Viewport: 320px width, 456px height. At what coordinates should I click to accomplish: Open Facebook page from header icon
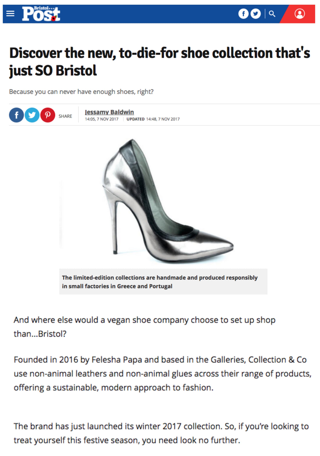pos(243,14)
